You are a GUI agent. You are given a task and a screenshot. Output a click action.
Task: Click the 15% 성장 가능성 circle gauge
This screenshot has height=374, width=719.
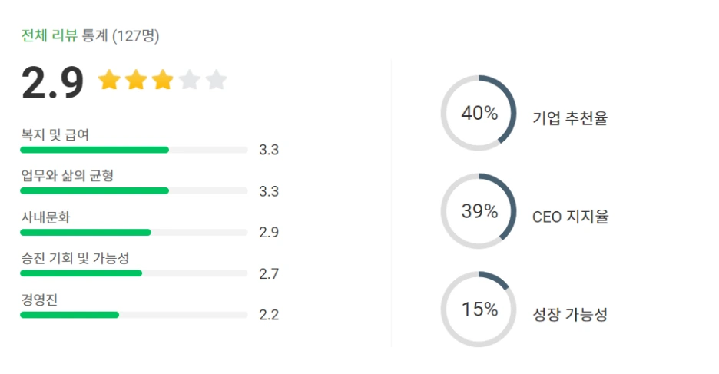pos(479,309)
